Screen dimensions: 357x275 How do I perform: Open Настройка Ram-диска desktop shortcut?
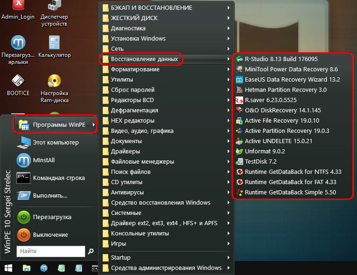(55, 88)
